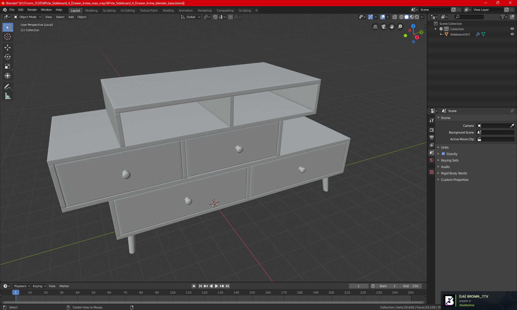The width and height of the screenshot is (517, 310).
Task: Click the modifier wrench icon on Sideboard.003
Action: pos(478,34)
